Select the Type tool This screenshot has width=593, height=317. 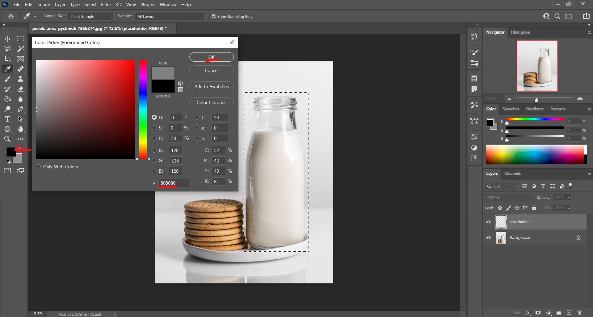(7, 119)
